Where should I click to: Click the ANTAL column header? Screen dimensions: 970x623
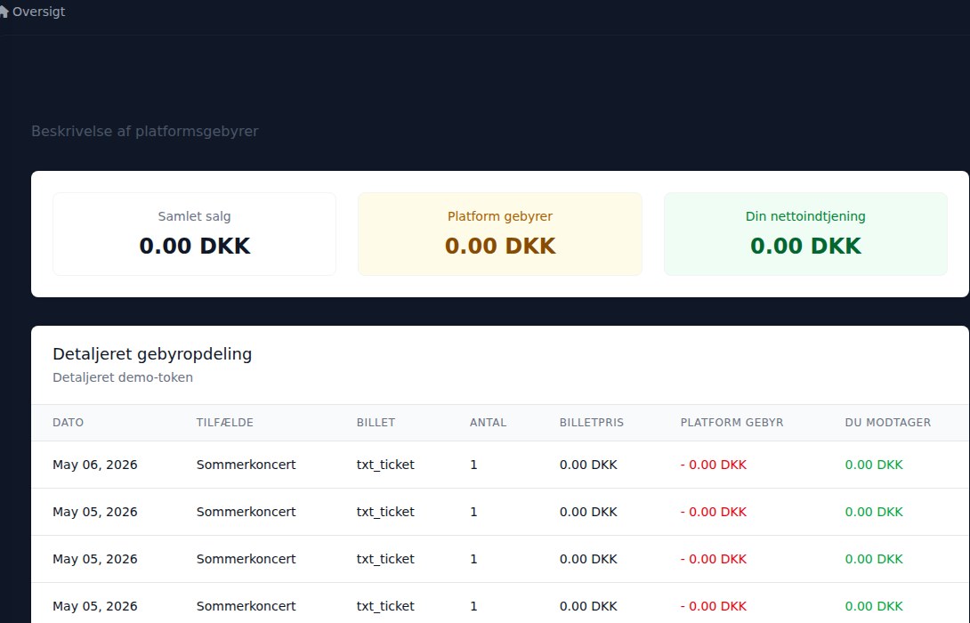coord(488,423)
